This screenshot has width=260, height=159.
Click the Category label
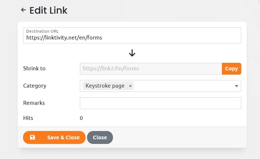coord(35,86)
